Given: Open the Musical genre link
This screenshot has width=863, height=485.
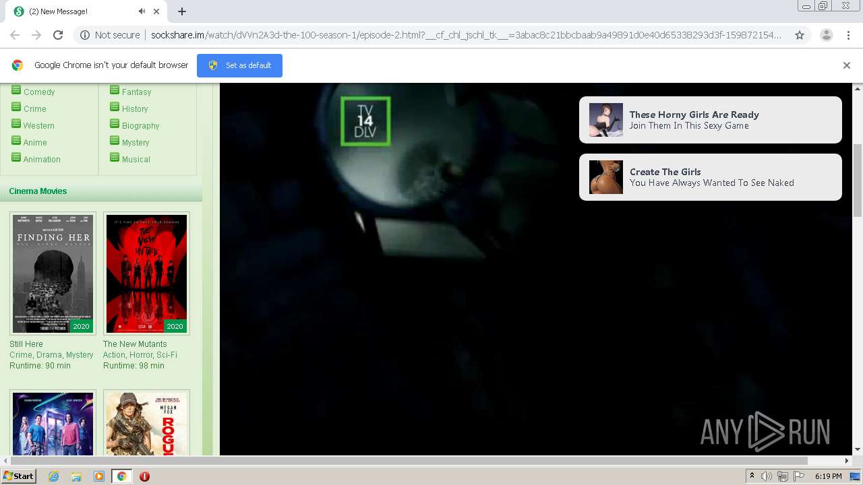Looking at the screenshot, I should coord(136,160).
